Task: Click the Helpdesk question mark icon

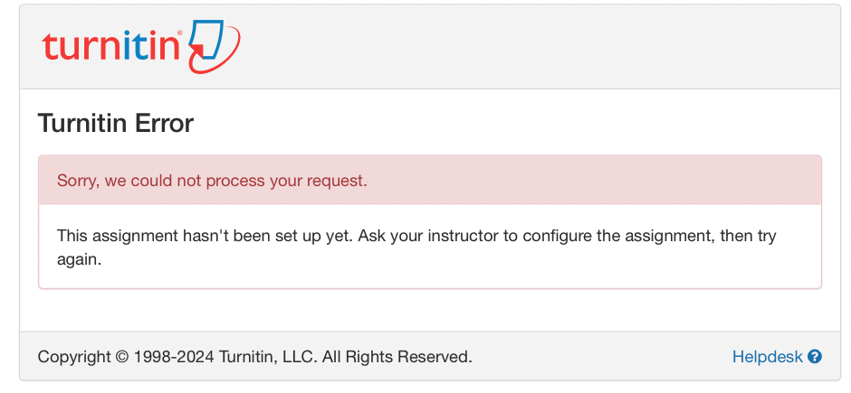Action: [x=815, y=357]
